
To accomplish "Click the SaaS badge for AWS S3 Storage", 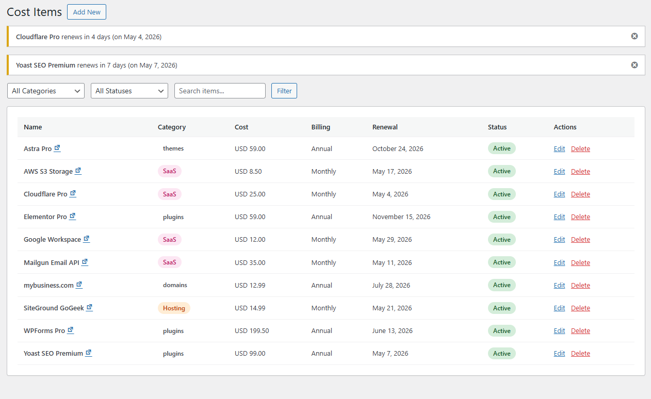I will pos(169,171).
